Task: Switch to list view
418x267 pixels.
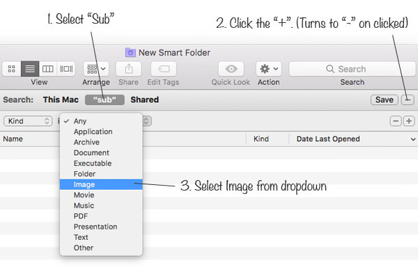Action: click(30, 69)
